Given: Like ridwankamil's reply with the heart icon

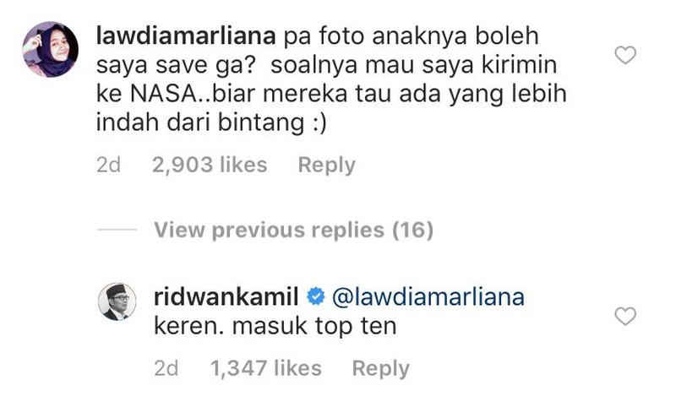Looking at the screenshot, I should click(x=625, y=316).
